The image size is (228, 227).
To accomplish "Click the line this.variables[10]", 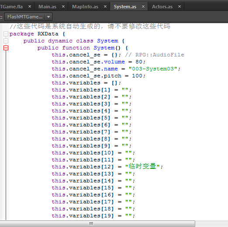I will pyautogui.click(x=93, y=153).
